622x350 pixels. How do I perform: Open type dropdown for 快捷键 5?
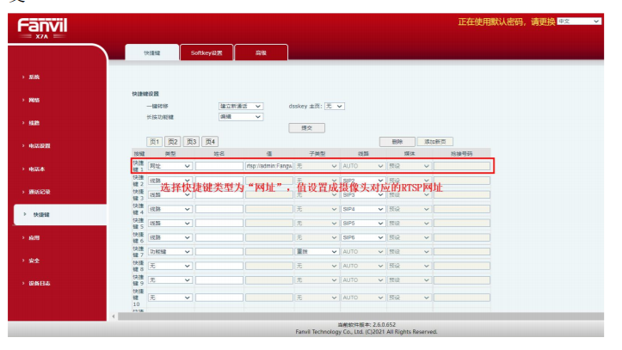coord(169,224)
